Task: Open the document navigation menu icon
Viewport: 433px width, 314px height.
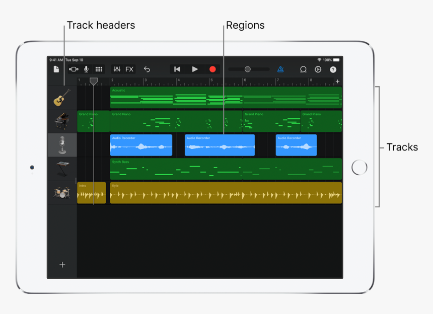Action: [x=57, y=69]
